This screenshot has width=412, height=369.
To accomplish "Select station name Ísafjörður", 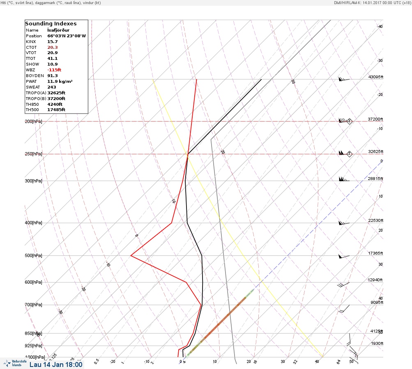I will tap(58, 30).
